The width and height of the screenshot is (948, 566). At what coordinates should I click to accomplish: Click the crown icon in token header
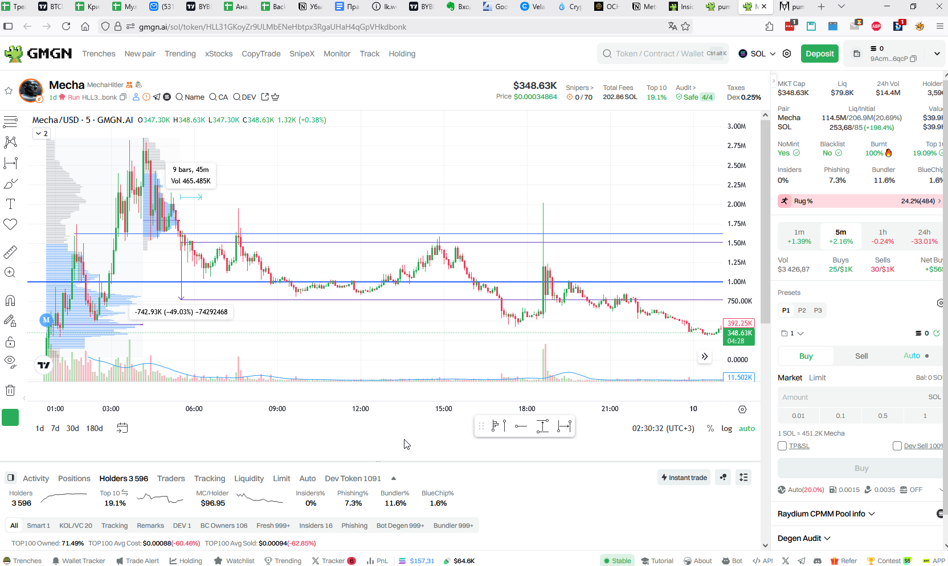click(275, 97)
